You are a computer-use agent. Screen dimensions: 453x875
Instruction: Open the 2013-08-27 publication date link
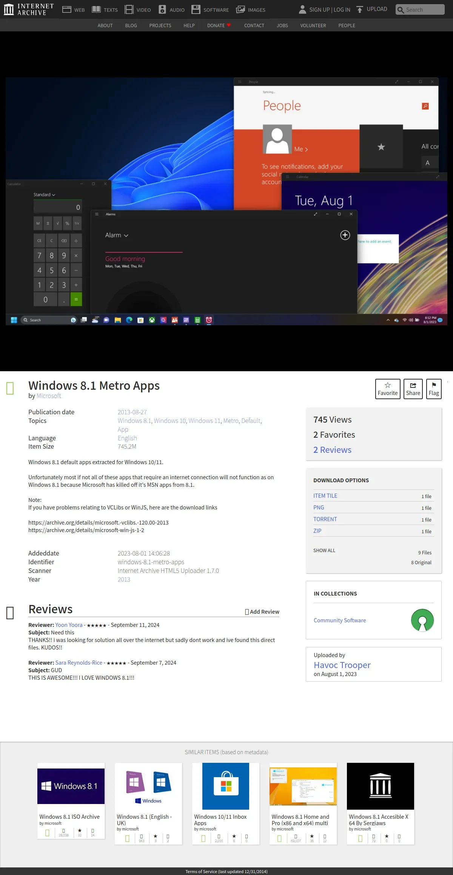[x=132, y=412]
